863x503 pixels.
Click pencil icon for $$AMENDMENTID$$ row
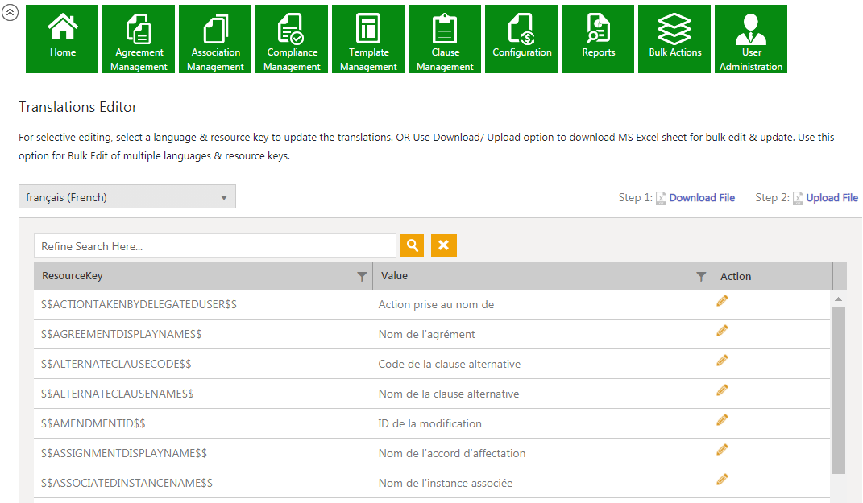click(722, 420)
